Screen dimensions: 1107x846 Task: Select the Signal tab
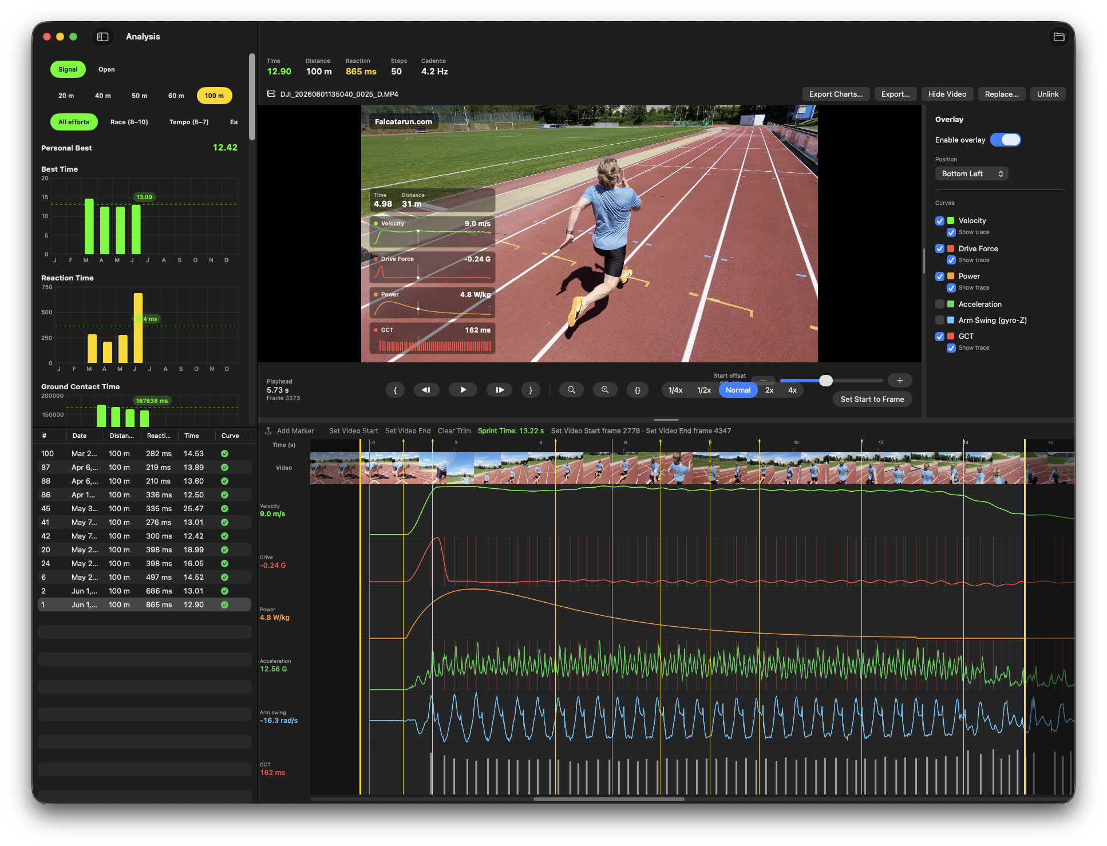(68, 69)
